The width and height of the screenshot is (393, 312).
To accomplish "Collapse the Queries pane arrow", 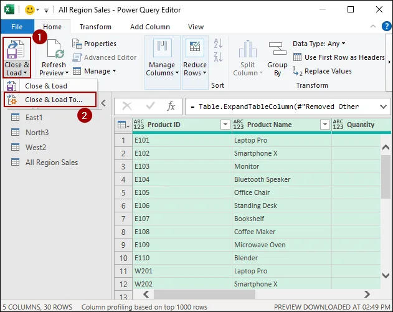I will point(103,103).
